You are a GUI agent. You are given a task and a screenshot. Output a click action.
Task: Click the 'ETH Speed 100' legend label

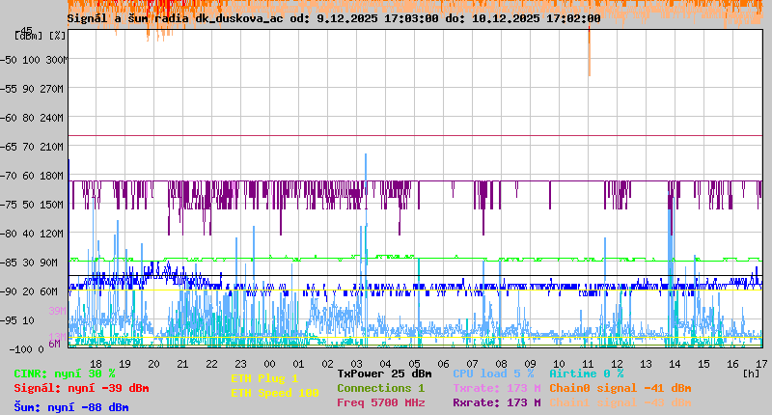[x=275, y=393]
